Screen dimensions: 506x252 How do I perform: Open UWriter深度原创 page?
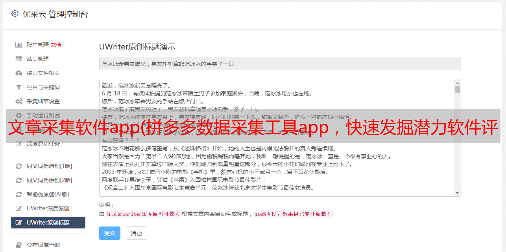pyautogui.click(x=48, y=208)
